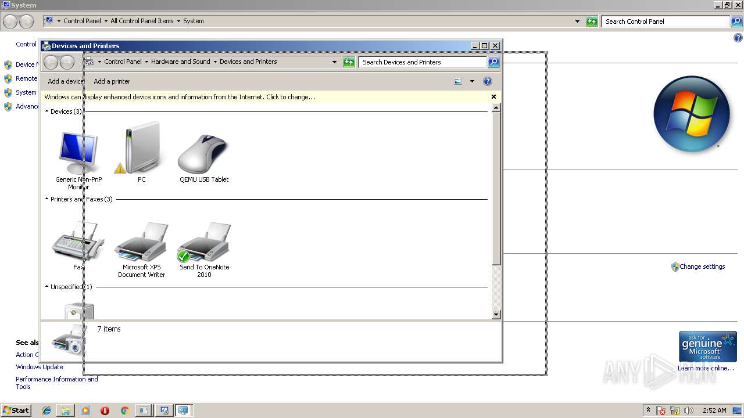The image size is (744, 418).
Task: Open Windows Update link
Action: tap(40, 367)
